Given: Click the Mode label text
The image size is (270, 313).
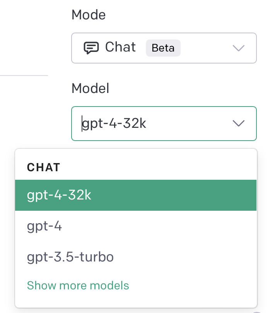Looking at the screenshot, I should click(89, 15).
